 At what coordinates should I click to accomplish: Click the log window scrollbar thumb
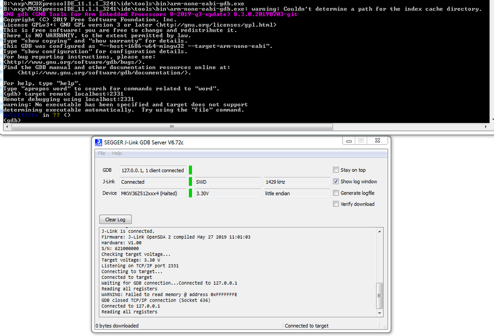(380, 296)
